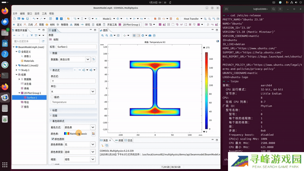Open the 窗口 (Window) menu

30,14
